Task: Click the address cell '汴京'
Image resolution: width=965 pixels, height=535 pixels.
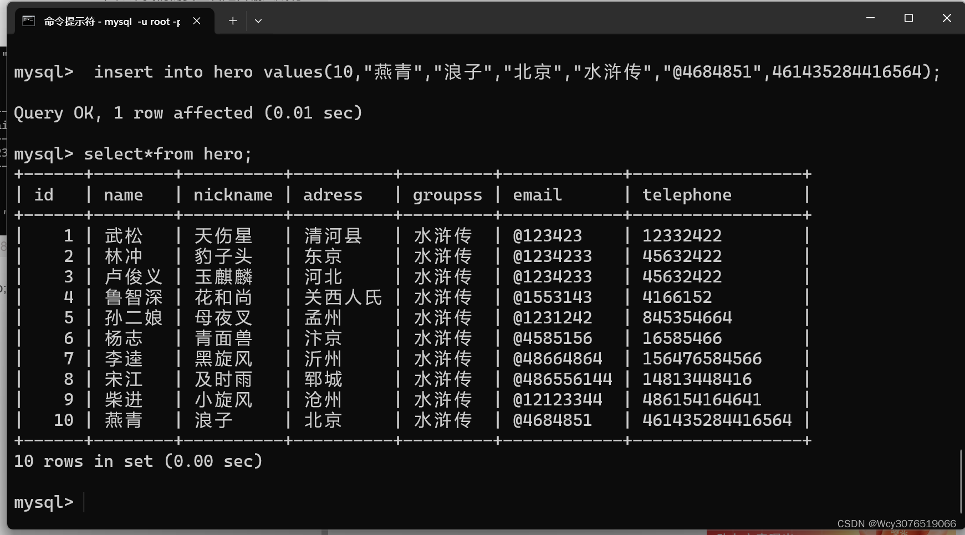Action: (323, 338)
